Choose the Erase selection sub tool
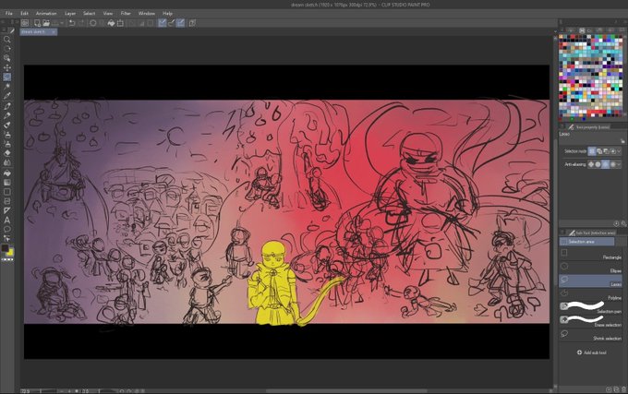628x394 pixels. pos(590,320)
